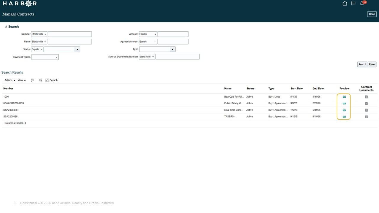Click start date 9/6/20 cell
Viewport: 379px width, 213px height.
pos(294,103)
